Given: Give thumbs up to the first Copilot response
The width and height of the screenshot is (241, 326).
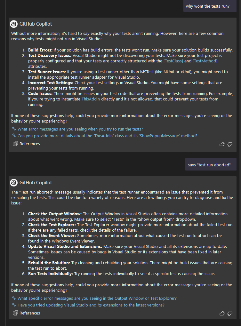Looking at the screenshot, I should 222,144.
